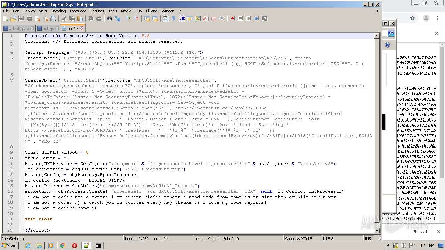Close current document toolbar icon

37,18
